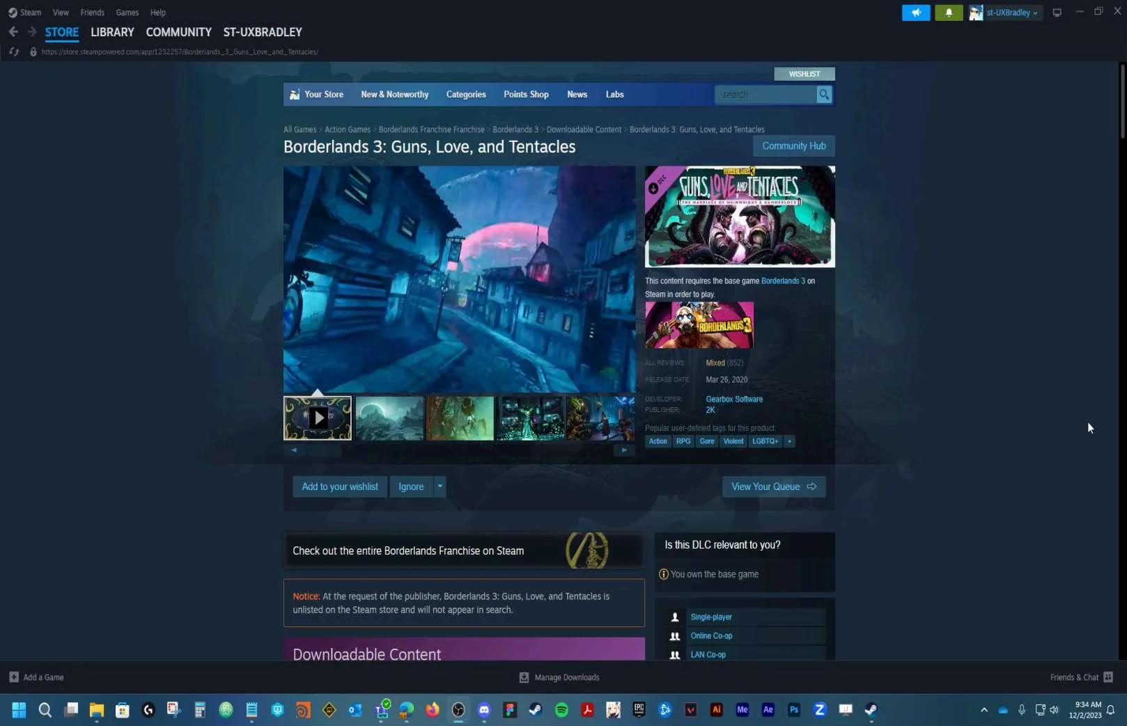Open Zoom from the taskbar

[x=820, y=710]
